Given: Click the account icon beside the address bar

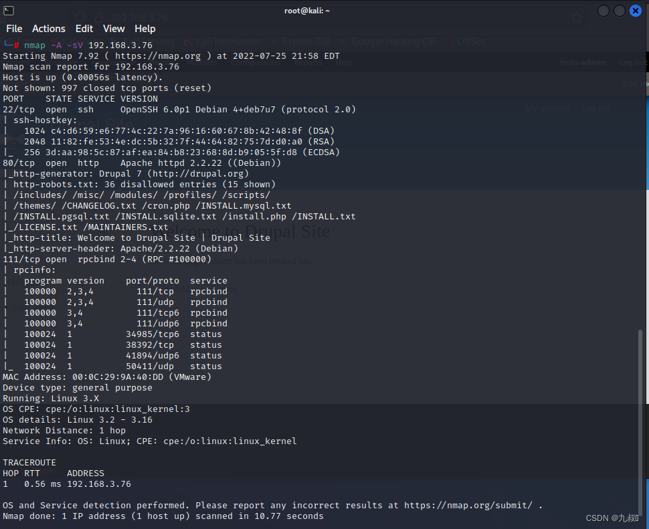Looking at the screenshot, I should coord(99,17).
